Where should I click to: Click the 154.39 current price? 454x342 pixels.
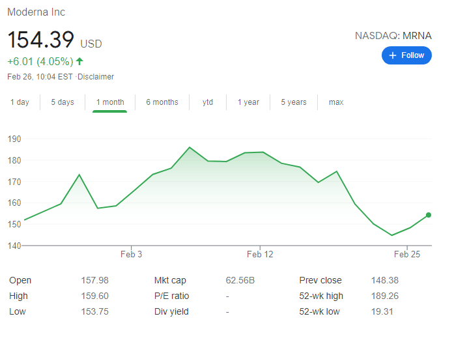point(40,40)
